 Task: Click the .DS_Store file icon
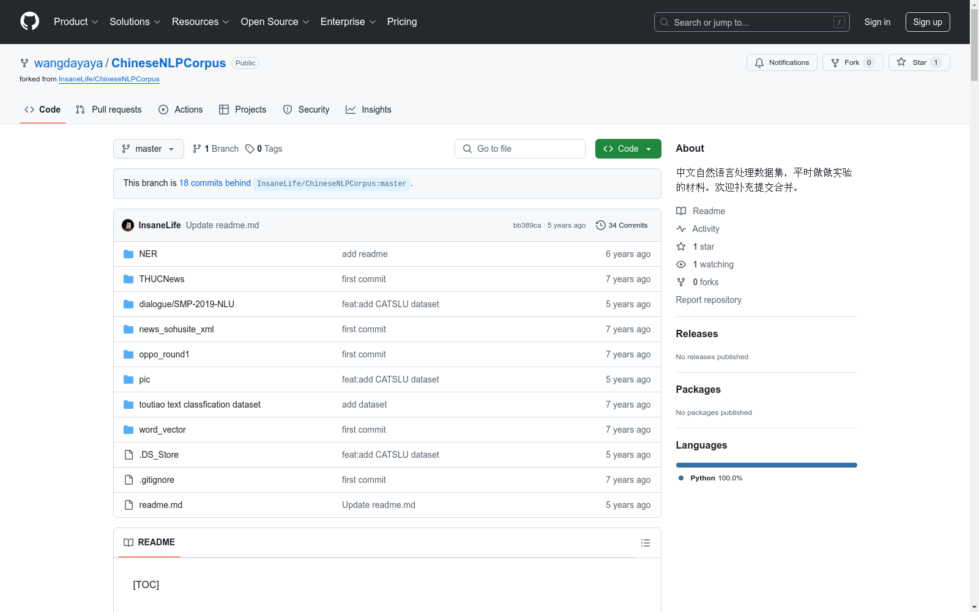pos(128,455)
